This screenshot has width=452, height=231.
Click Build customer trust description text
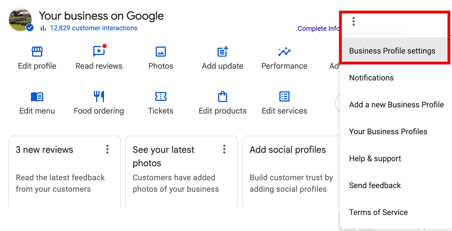(291, 183)
